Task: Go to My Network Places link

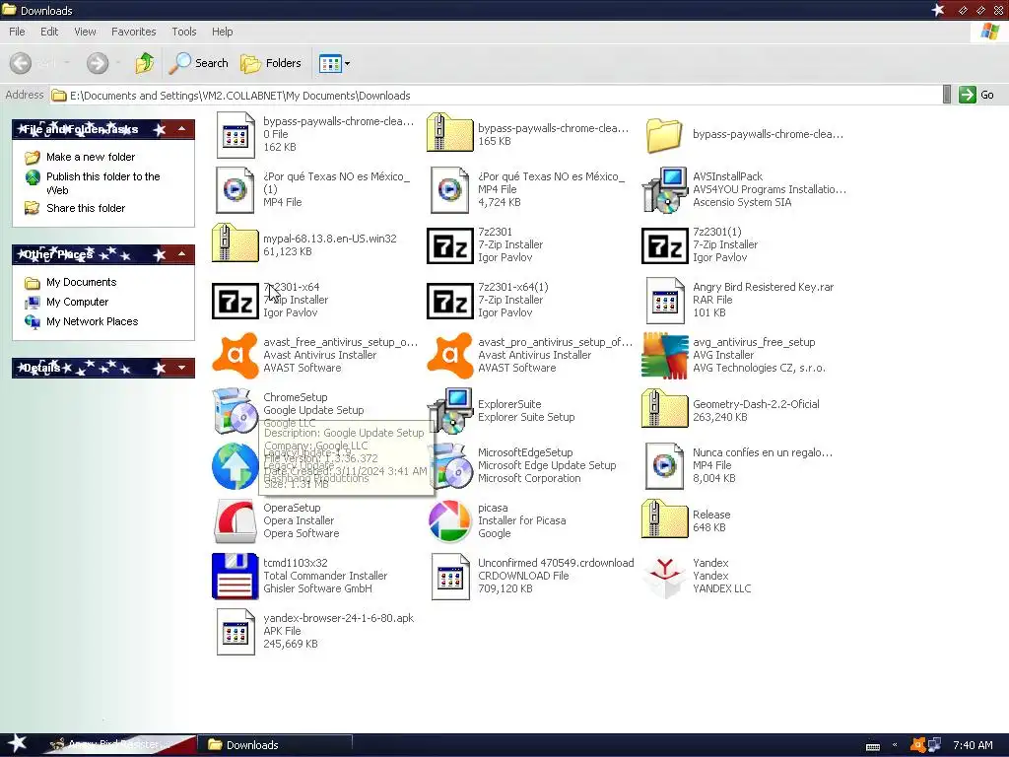Action: (x=92, y=321)
